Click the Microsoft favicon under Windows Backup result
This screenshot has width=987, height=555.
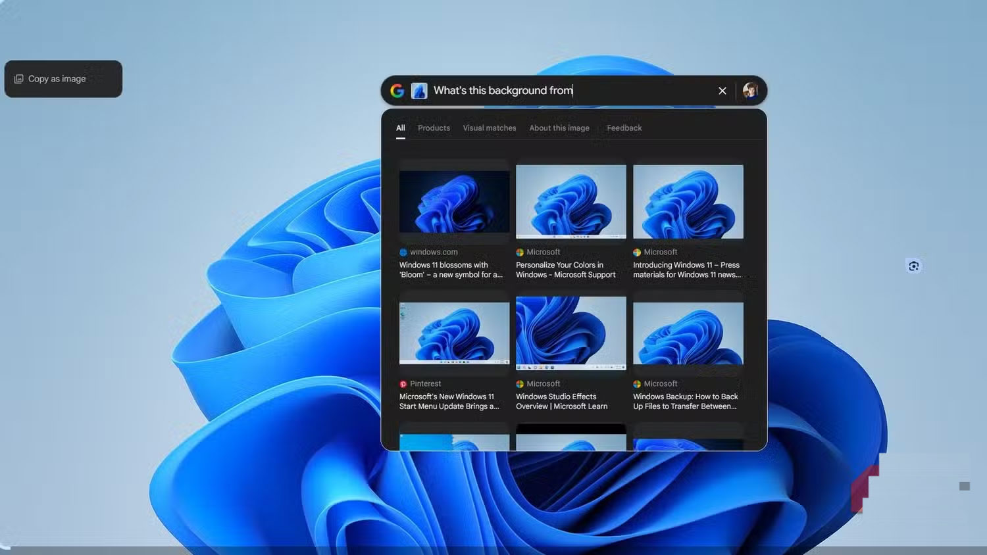[636, 383]
